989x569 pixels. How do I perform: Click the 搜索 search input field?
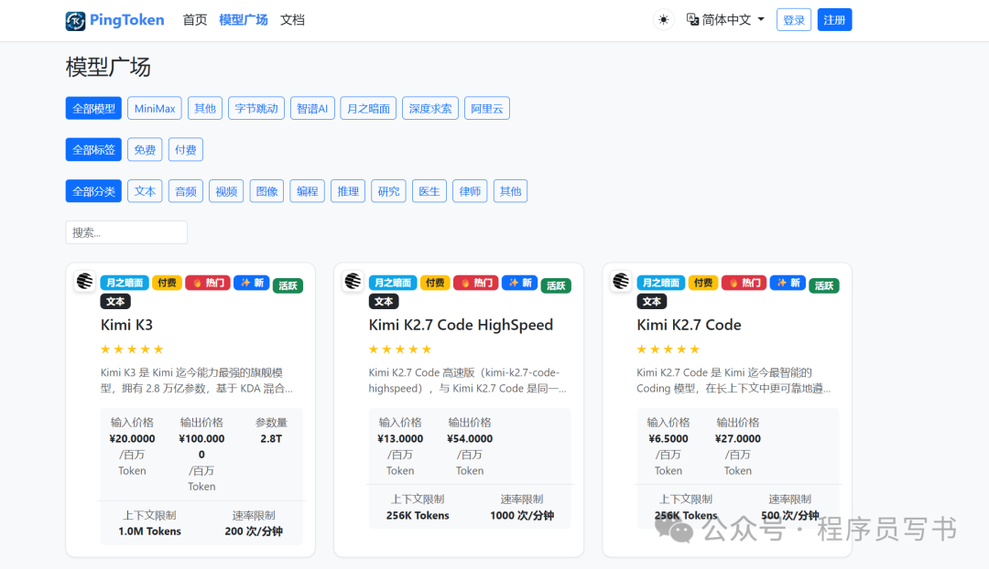(126, 232)
